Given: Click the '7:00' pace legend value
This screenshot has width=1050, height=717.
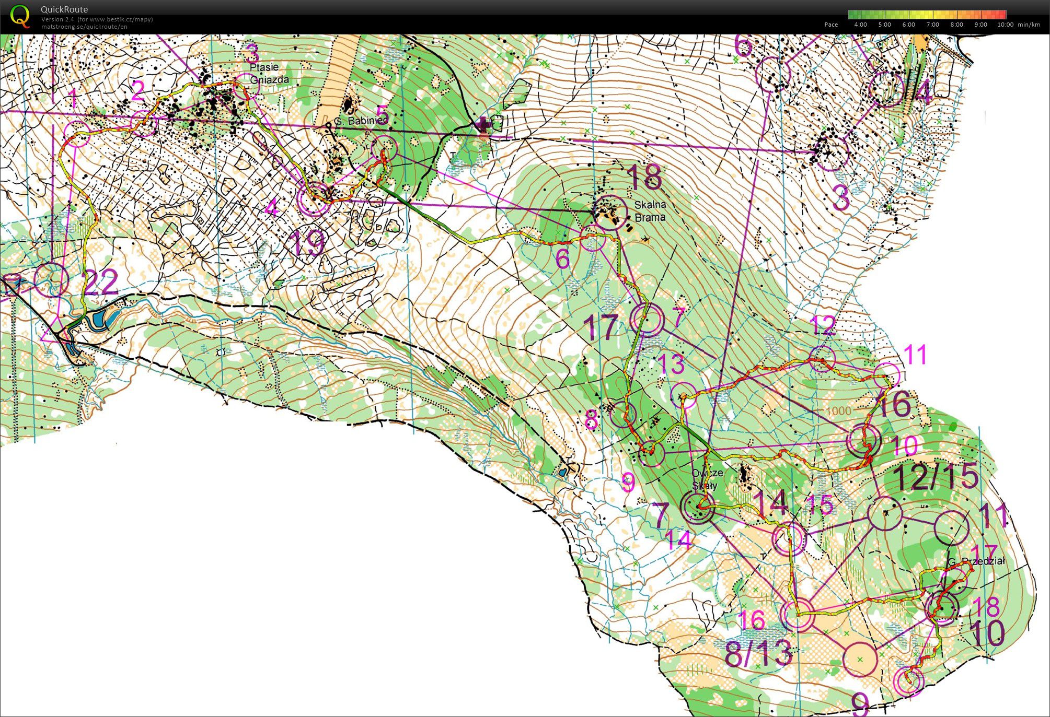Looking at the screenshot, I should (933, 25).
